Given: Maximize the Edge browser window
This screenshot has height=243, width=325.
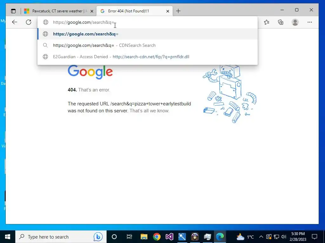Looking at the screenshot, I should pos(297,10).
